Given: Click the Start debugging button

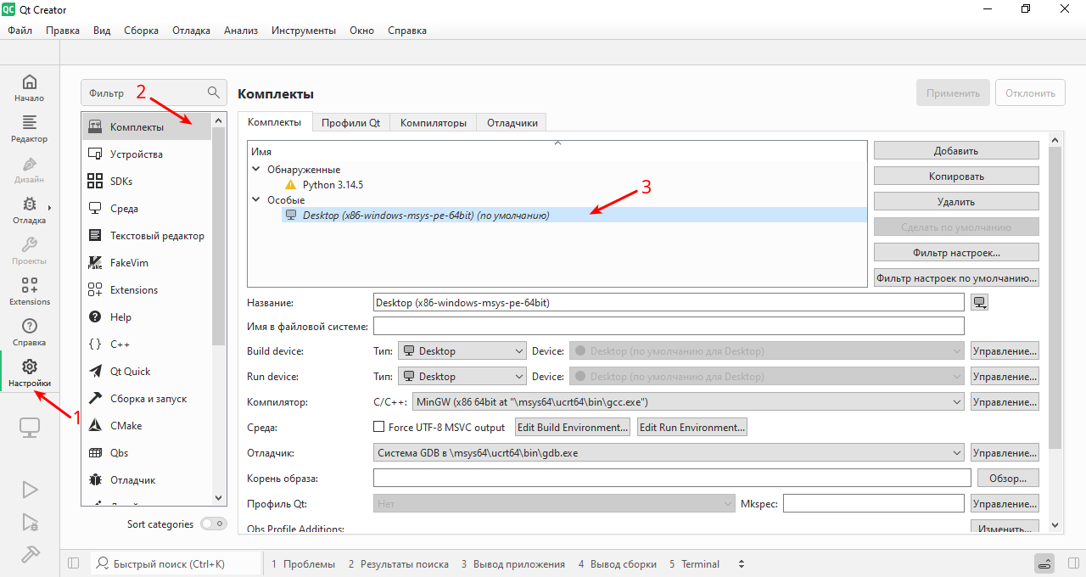Looking at the screenshot, I should click(30, 521).
